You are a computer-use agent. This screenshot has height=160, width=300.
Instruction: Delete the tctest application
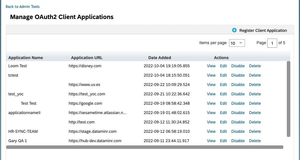[x=255, y=75]
